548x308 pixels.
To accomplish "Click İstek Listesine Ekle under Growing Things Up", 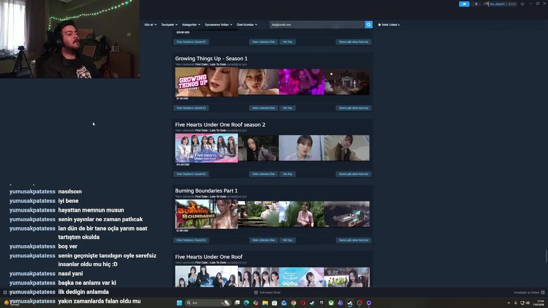I will (x=263, y=108).
